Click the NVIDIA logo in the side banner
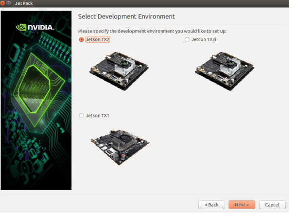This screenshot has height=213, width=297. (x=35, y=27)
